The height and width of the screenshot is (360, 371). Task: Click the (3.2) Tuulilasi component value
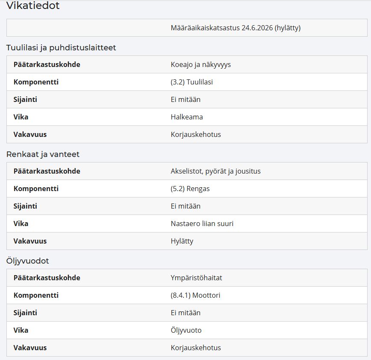(191, 82)
